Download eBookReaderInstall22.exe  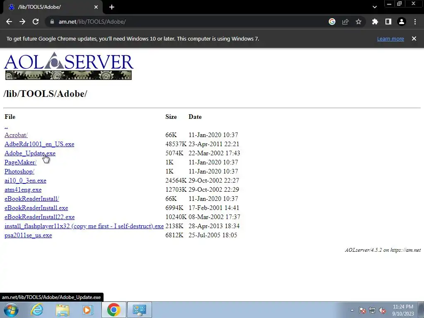coord(39,217)
